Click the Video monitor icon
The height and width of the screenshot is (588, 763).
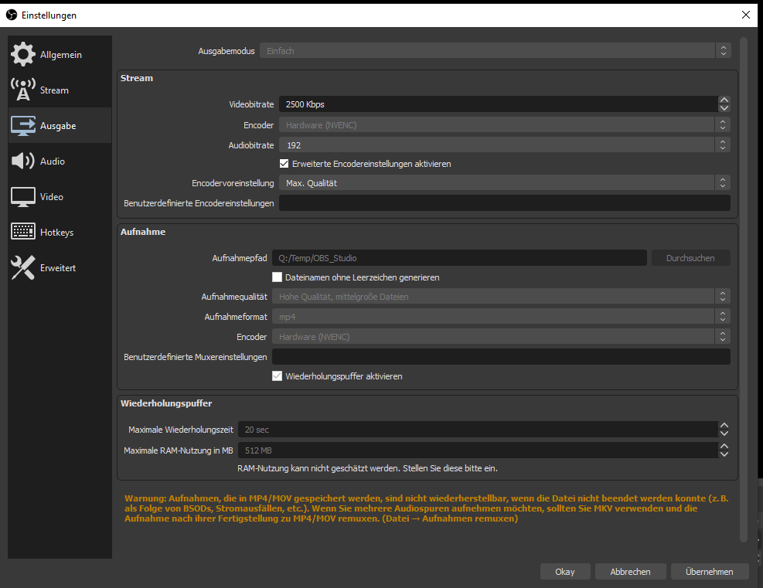pos(23,197)
